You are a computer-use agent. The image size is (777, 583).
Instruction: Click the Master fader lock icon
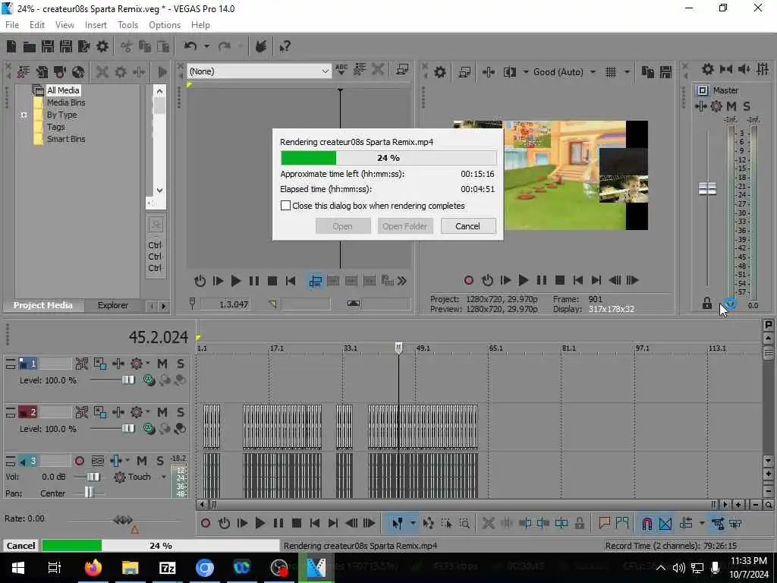706,303
